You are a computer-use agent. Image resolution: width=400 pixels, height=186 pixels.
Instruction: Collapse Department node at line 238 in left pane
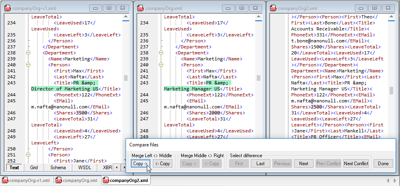click(28, 53)
